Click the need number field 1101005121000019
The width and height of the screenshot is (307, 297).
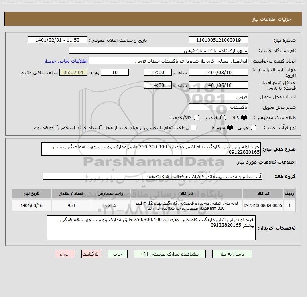point(218,40)
